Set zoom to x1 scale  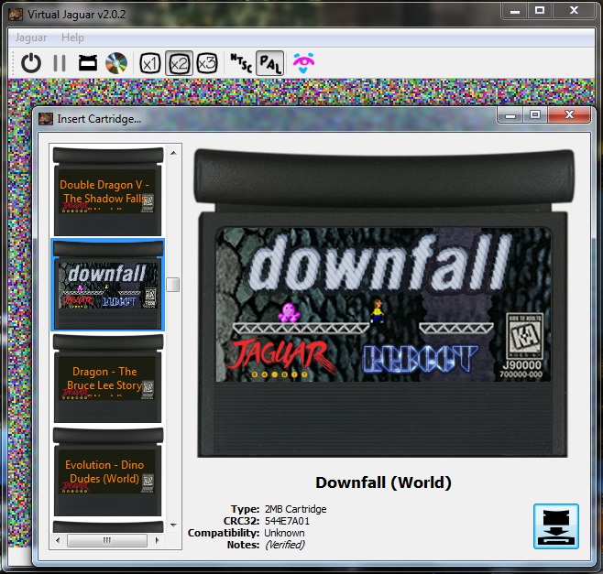(x=149, y=63)
